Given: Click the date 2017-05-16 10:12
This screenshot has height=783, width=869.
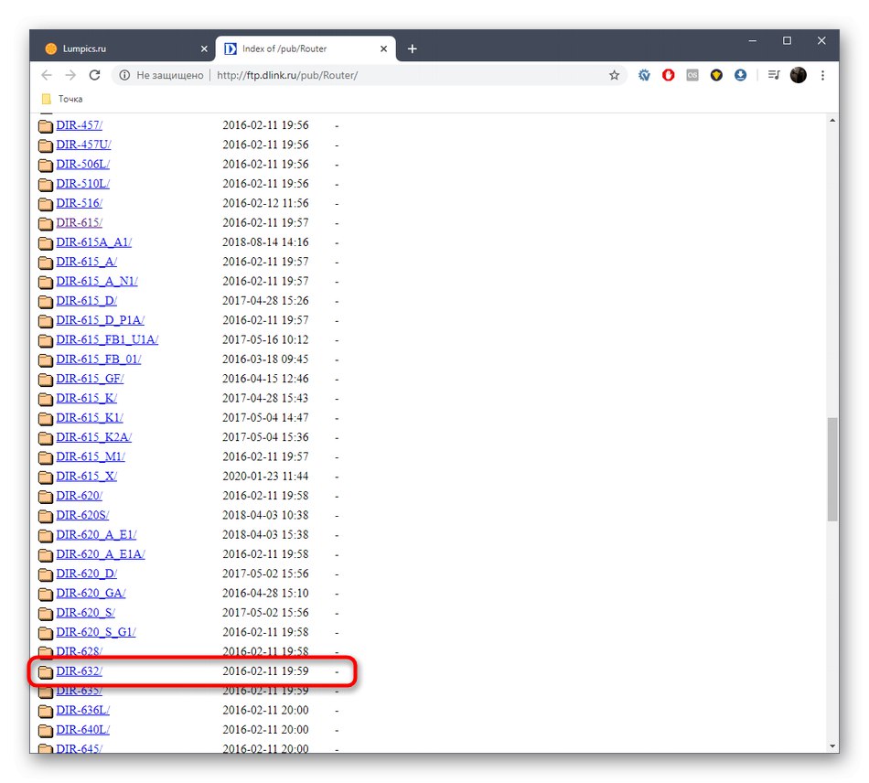Looking at the screenshot, I should 265,339.
